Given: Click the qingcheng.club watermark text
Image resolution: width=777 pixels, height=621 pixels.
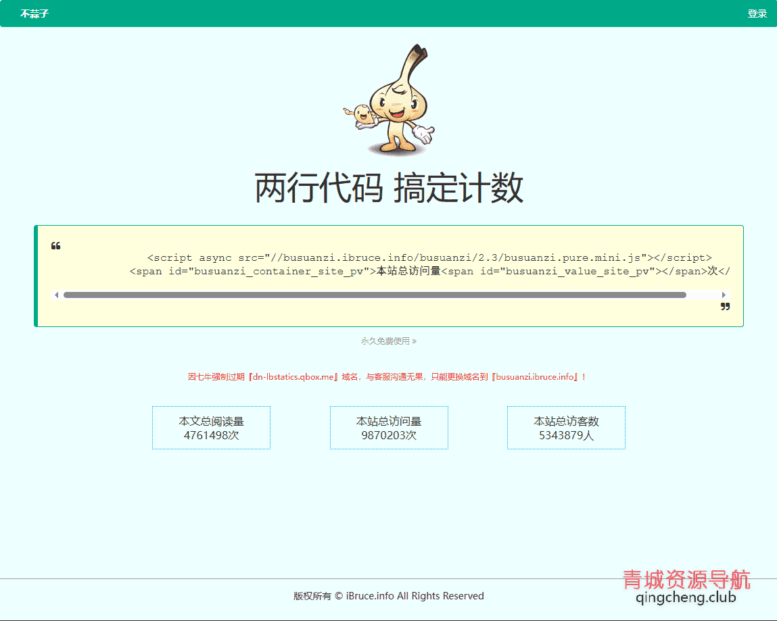Looking at the screenshot, I should click(x=685, y=598).
